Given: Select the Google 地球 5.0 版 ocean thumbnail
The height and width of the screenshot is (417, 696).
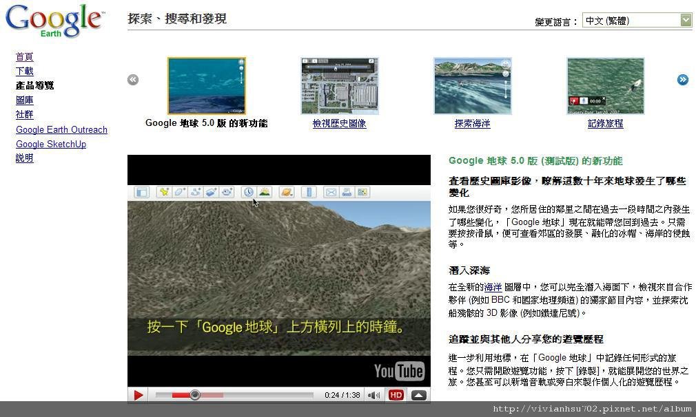Looking at the screenshot, I should [x=207, y=86].
